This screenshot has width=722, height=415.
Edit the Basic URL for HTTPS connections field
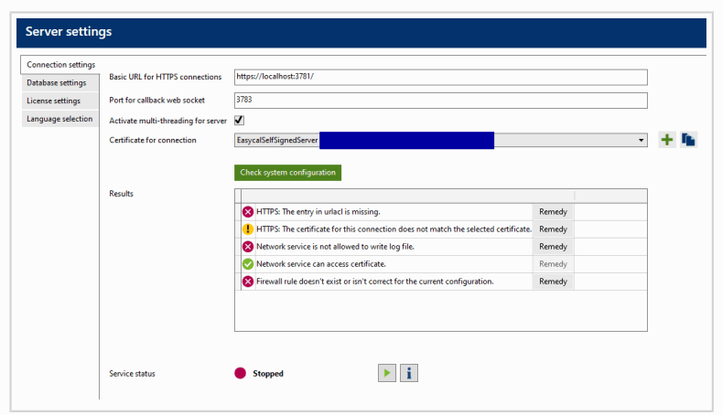point(441,78)
